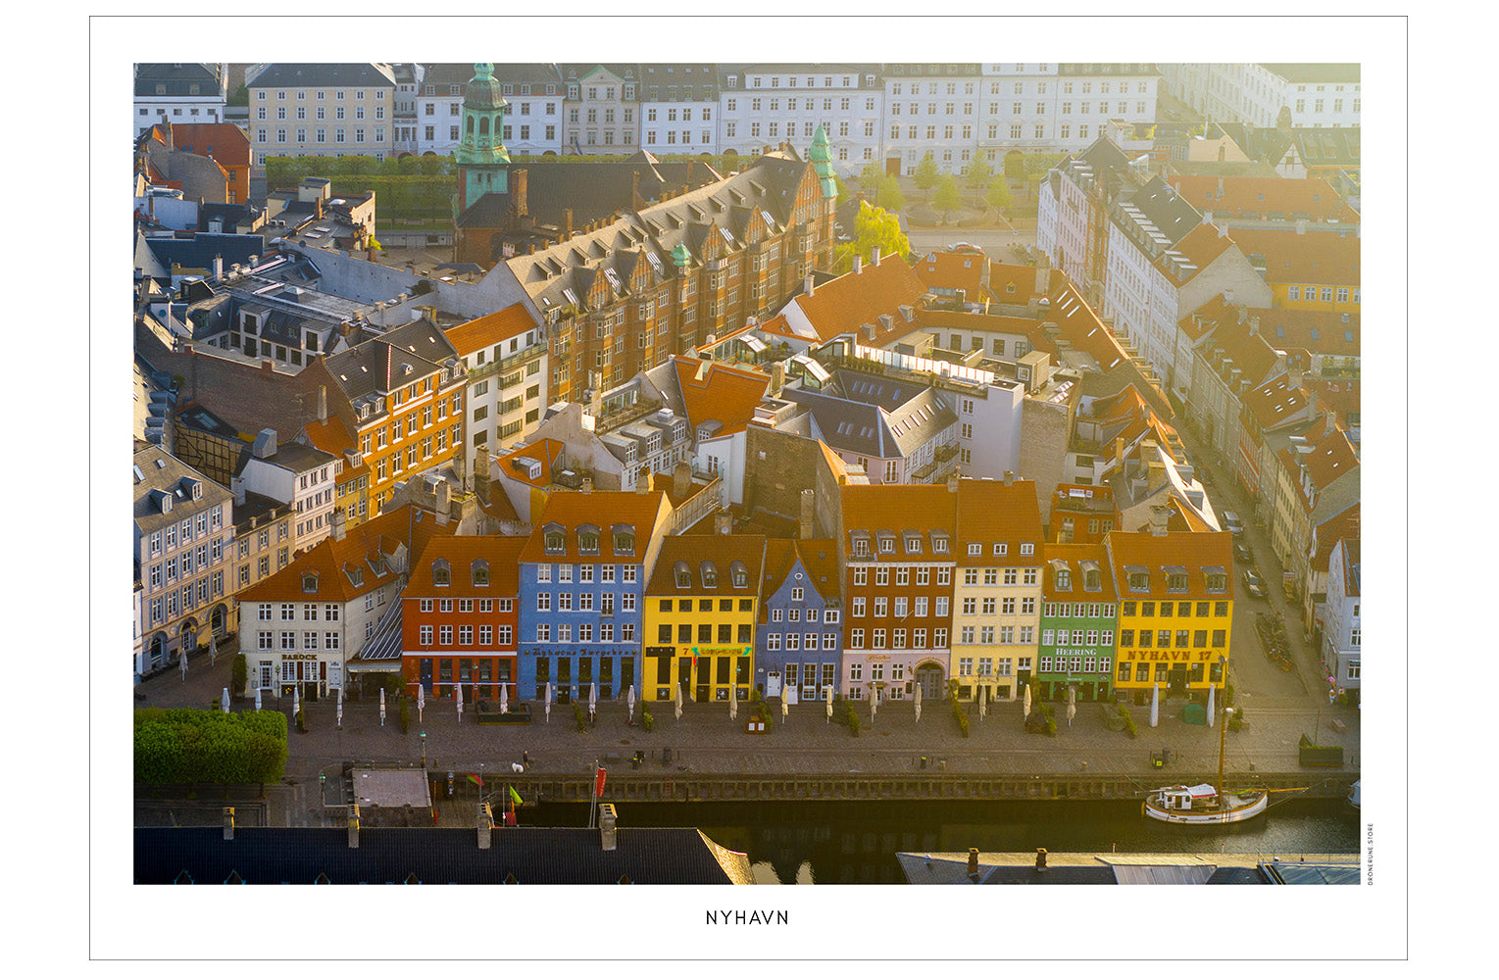Click the NYHAVN caption below the photo

(x=747, y=918)
